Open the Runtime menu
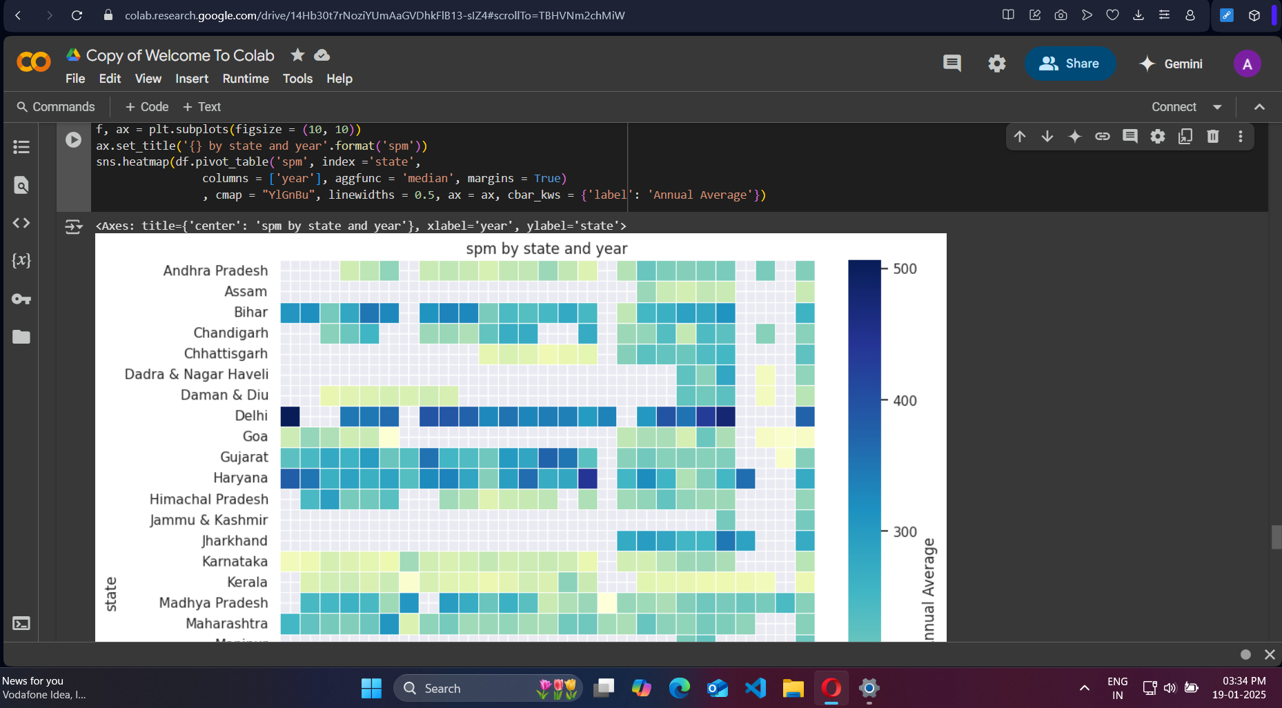The image size is (1282, 708). 246,79
